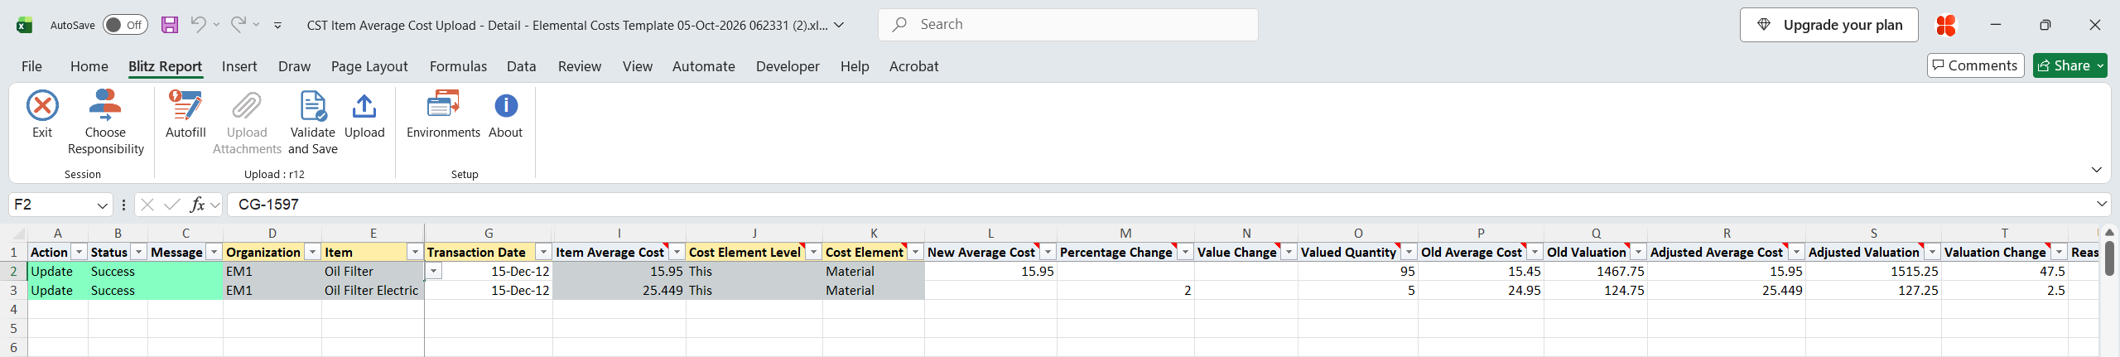Switch to the Acrobat tab
The image size is (2120, 357).
(914, 66)
